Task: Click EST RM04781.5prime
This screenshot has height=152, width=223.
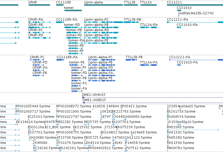Action: 181,148
